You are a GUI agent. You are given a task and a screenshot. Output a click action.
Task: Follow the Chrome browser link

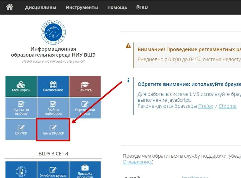(228, 106)
